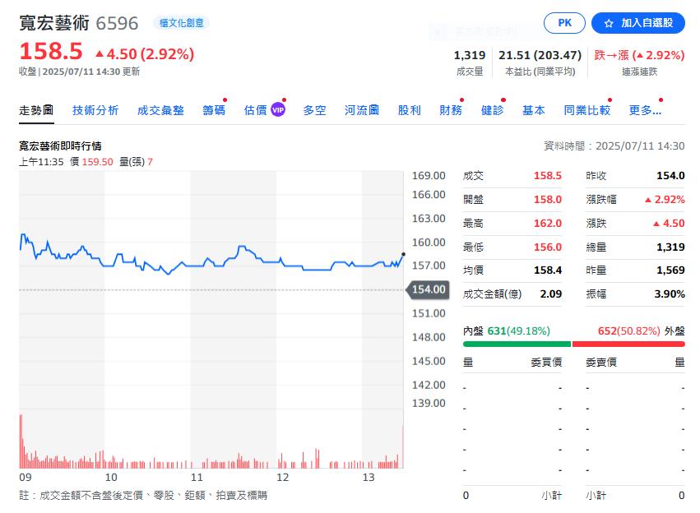The image size is (700, 513).
Task: Click the 價 159.50 hover readout
Action: tap(91, 162)
